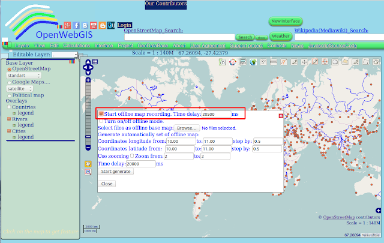
Task: Open the VK 'B' social icon
Action: pyautogui.click(x=85, y=25)
